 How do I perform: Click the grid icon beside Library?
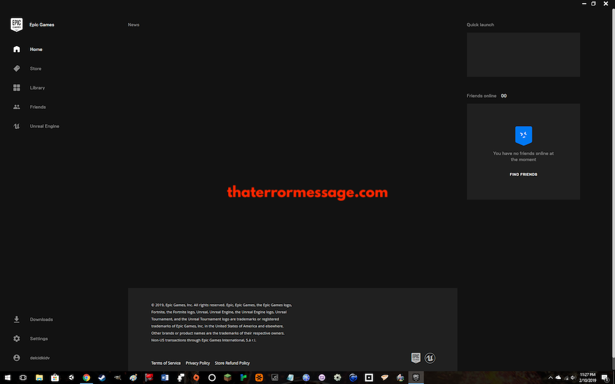pos(17,88)
